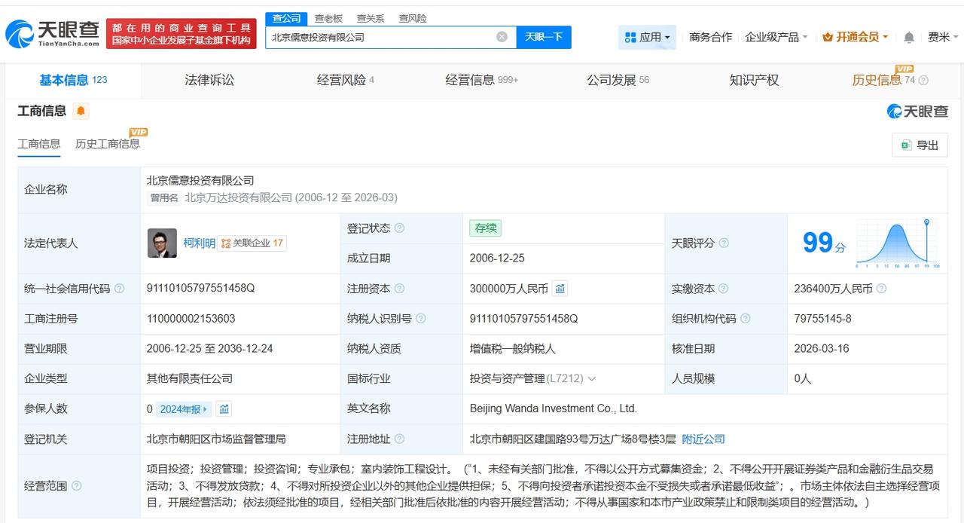
Task: Click the help icon next to 天眼评分
Action: [724, 243]
